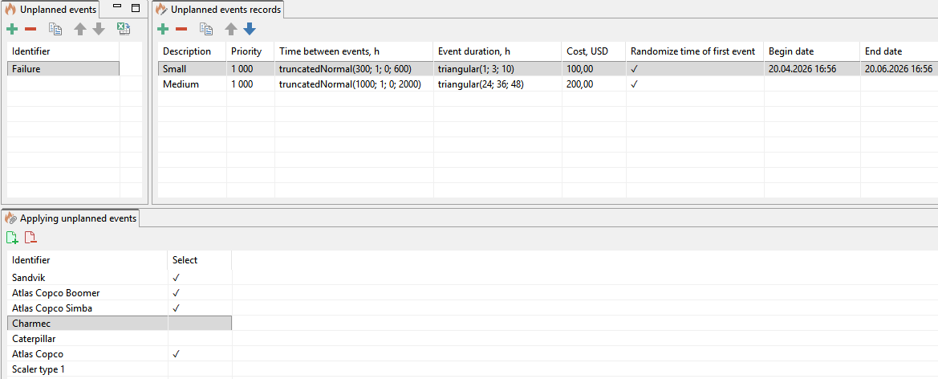Image resolution: width=938 pixels, height=379 pixels.
Task: Click triangular(24; 36; 48) duration cell
Action: (497, 84)
